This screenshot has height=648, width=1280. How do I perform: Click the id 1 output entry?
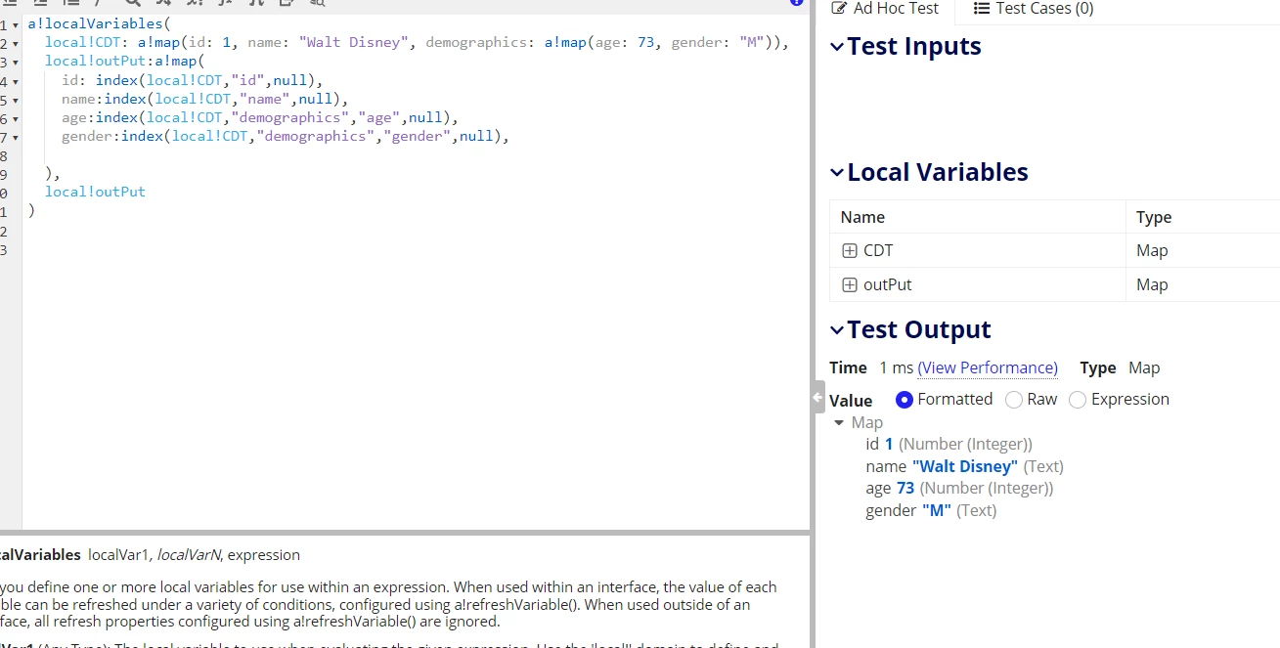click(x=949, y=445)
